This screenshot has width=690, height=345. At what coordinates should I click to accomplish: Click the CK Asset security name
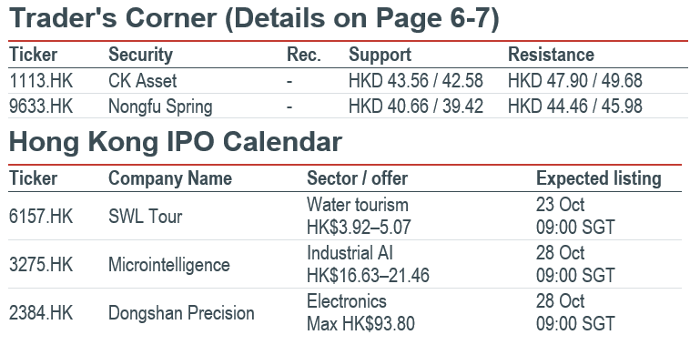[x=143, y=81]
